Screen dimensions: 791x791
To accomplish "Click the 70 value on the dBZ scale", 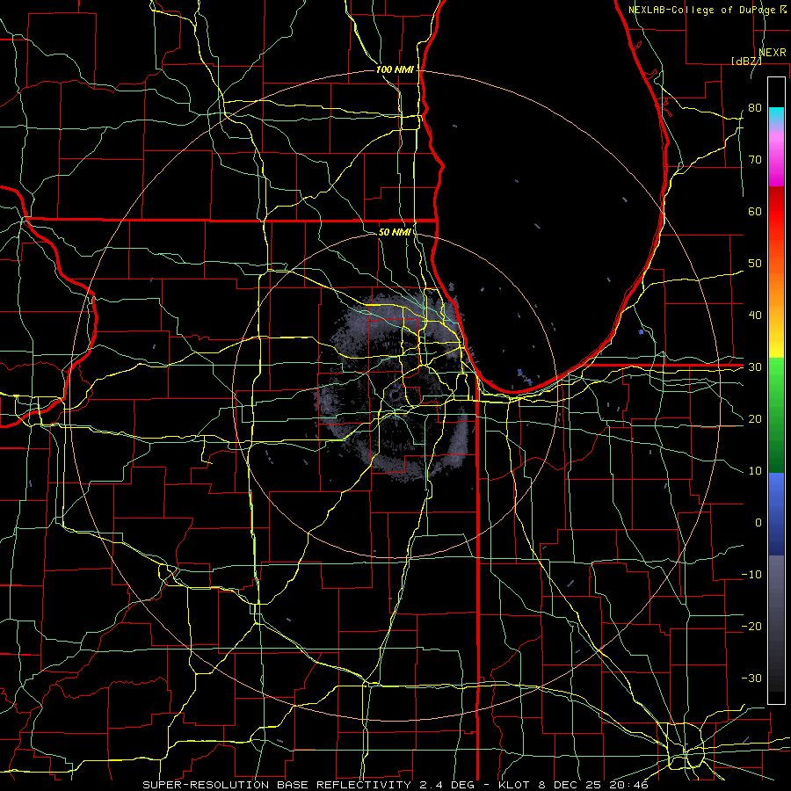I will click(755, 160).
